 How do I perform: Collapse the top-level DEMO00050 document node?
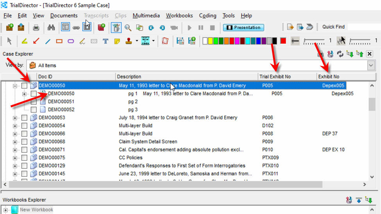15,86
